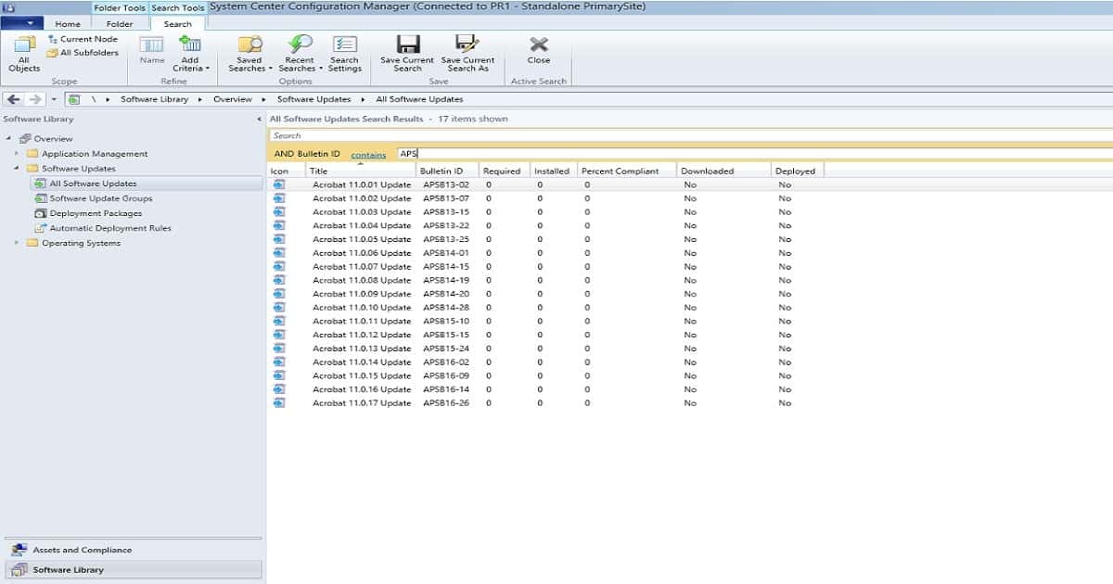
Task: Sort by the Percent Compliant column header
Action: pos(626,171)
